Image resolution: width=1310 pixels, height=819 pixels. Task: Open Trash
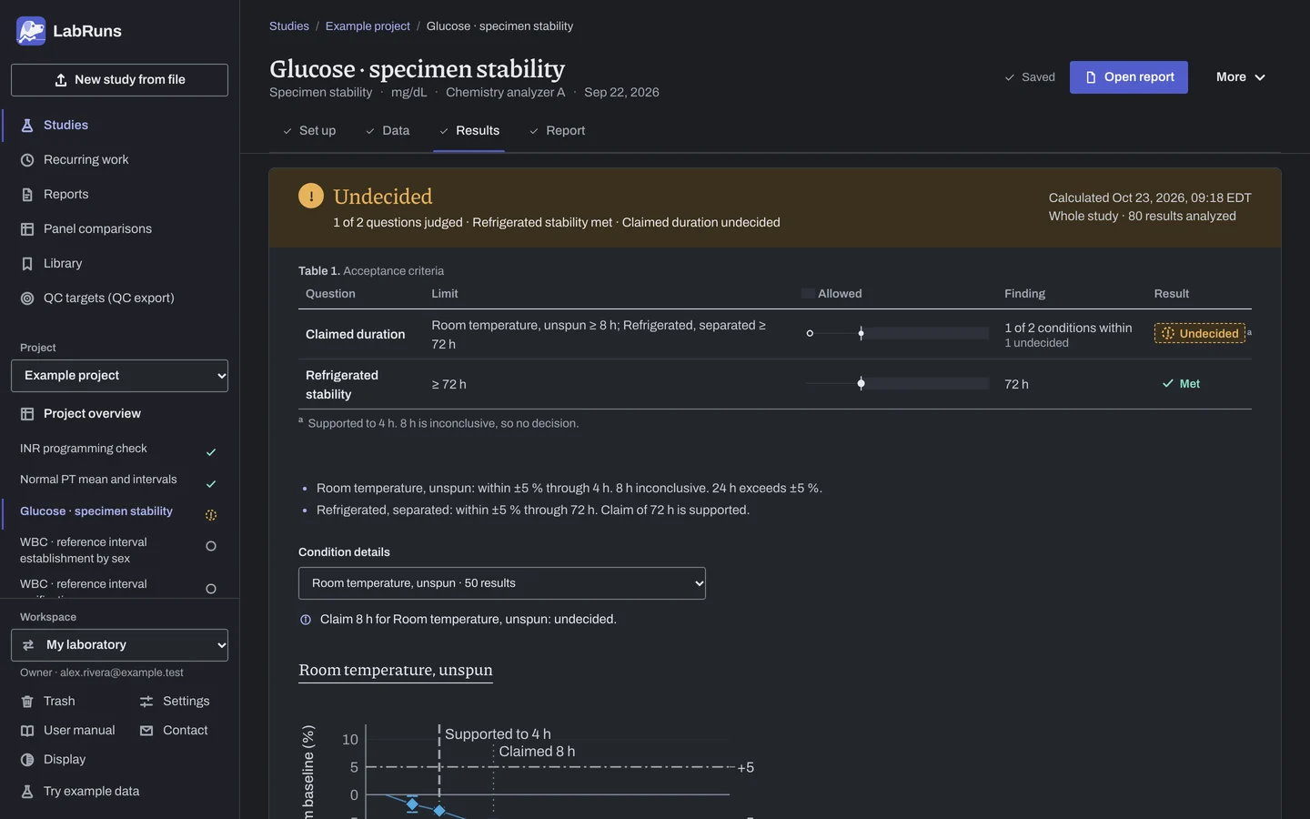point(59,702)
